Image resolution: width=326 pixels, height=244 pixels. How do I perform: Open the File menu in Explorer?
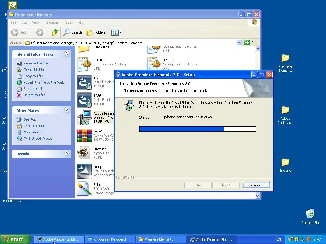tap(14, 22)
